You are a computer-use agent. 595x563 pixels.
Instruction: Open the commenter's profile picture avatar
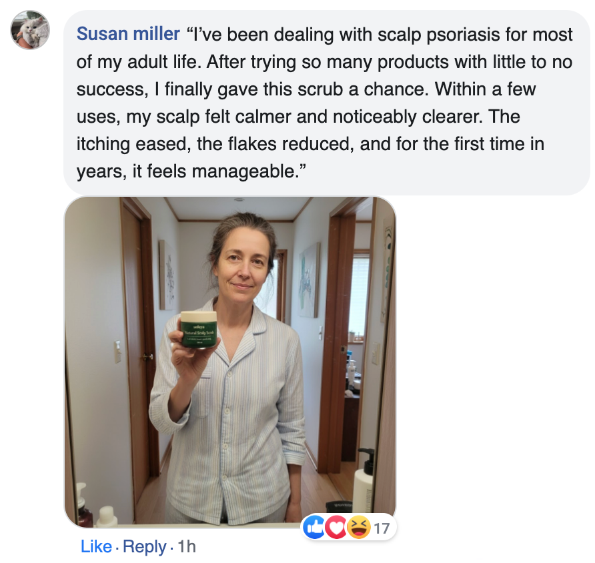30,31
